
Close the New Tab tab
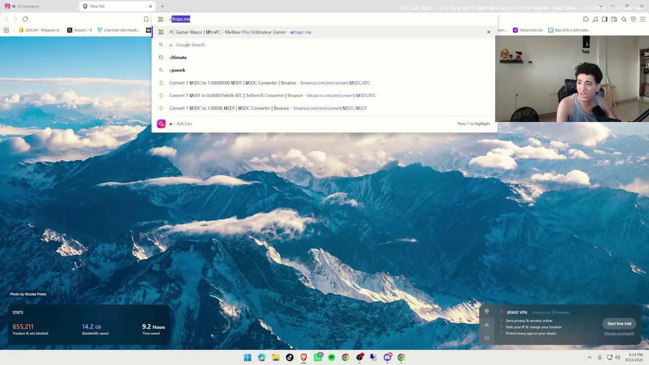tap(151, 6)
